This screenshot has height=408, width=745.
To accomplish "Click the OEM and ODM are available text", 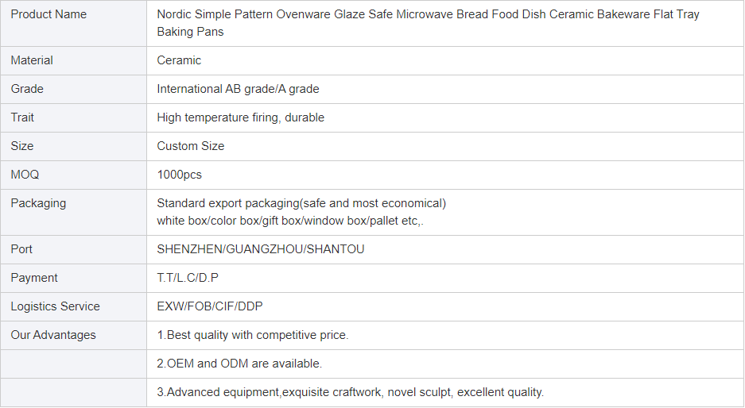I will click(239, 364).
